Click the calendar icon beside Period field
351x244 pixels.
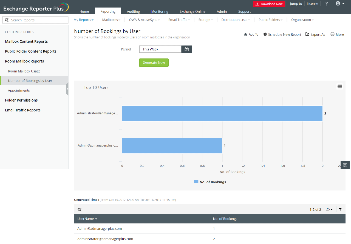(186, 49)
